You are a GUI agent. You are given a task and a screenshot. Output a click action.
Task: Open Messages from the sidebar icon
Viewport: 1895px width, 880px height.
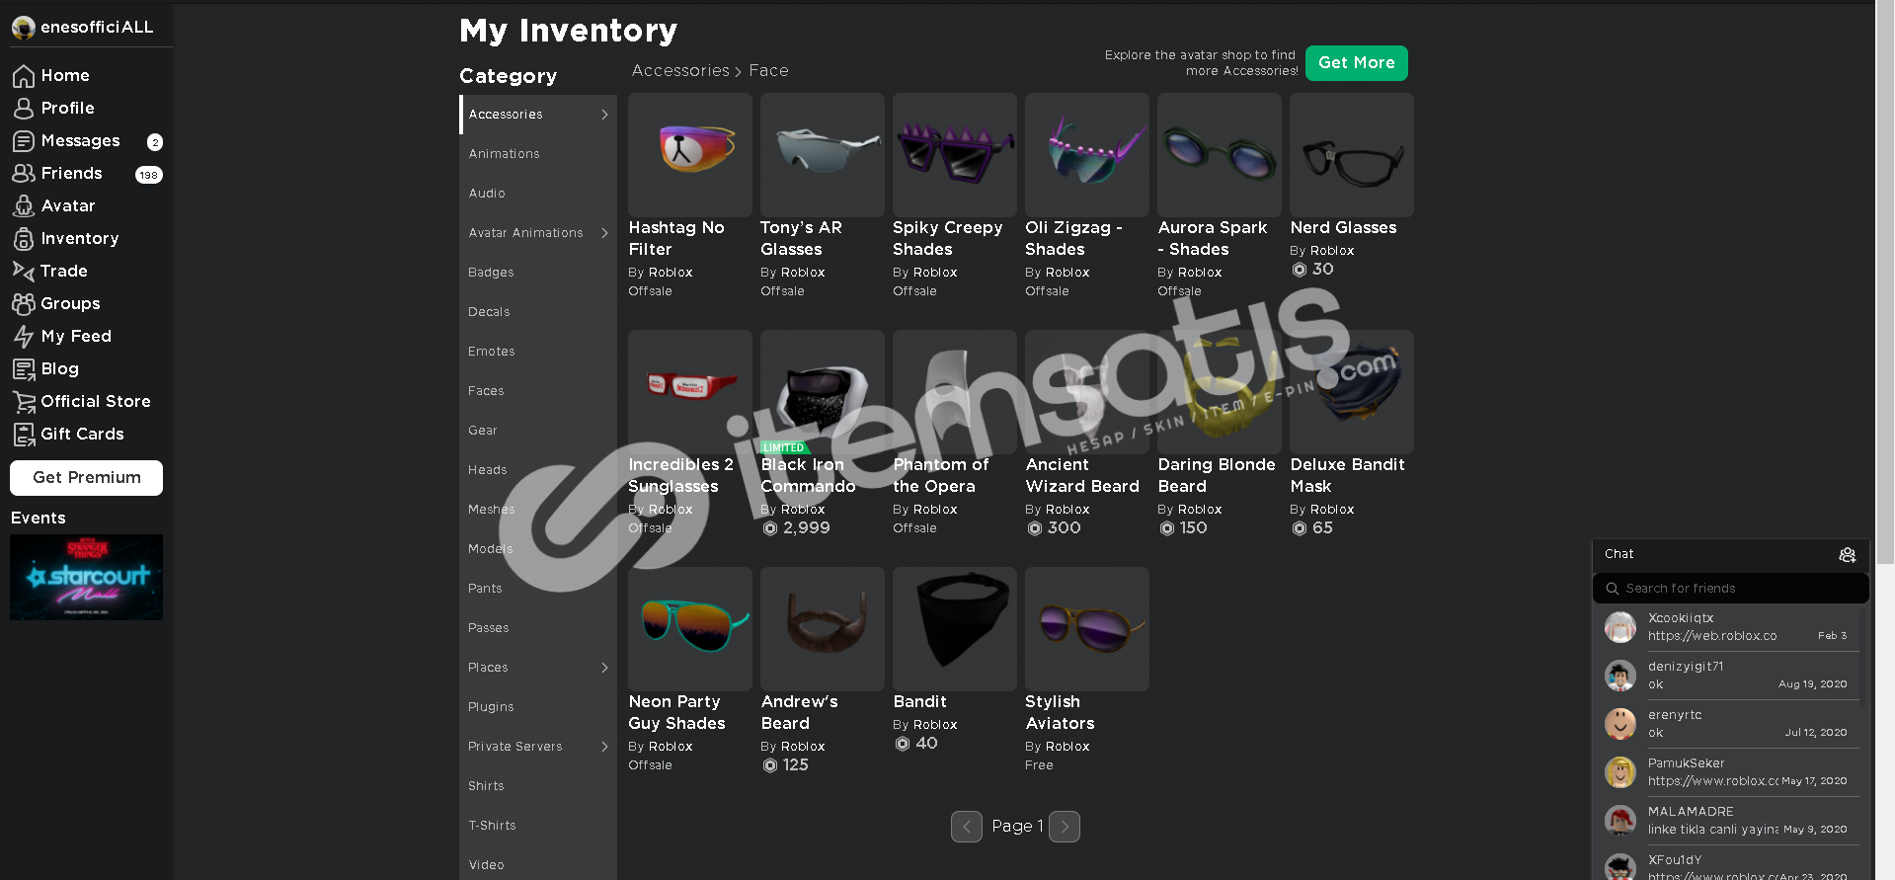[24, 141]
